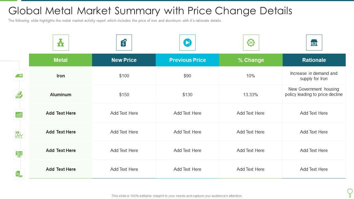This screenshot has height=199, width=354.
Task: Select the Metal column header
Action: (61, 60)
